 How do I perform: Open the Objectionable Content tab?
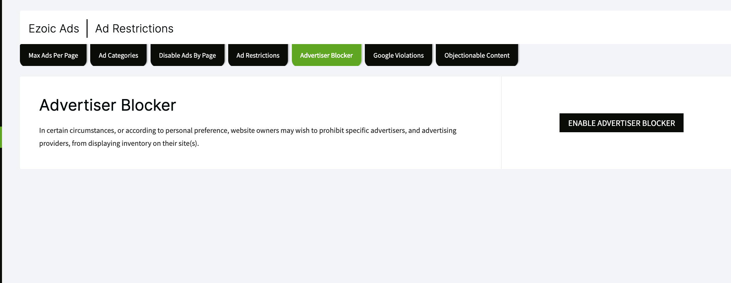point(477,55)
